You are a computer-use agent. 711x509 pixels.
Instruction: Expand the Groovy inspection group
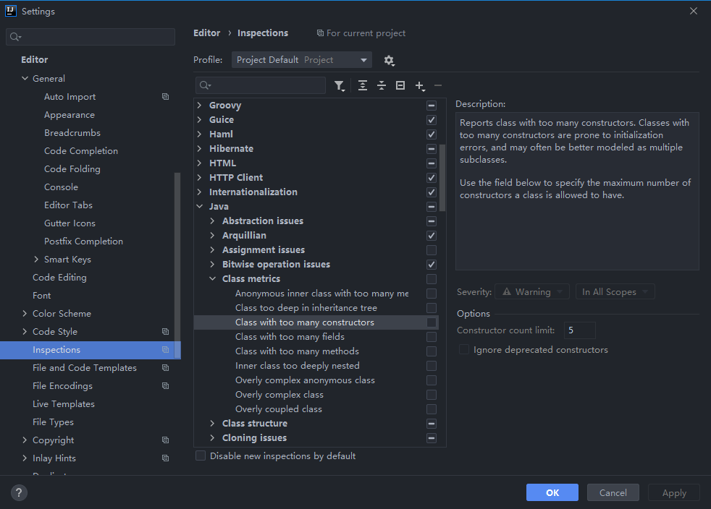pyautogui.click(x=200, y=106)
